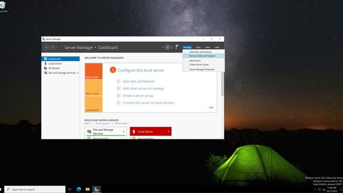Click the back navigation arrow in Server Manager
343x193 pixels.
tap(47, 47)
